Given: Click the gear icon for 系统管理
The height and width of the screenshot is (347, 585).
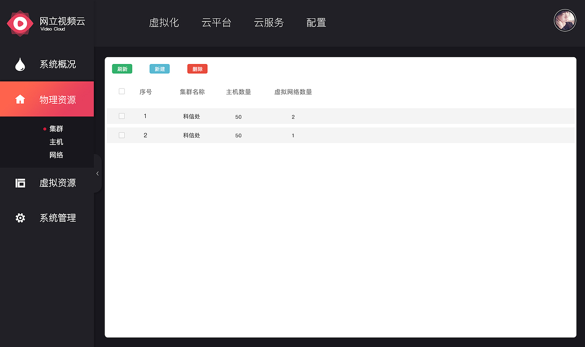Looking at the screenshot, I should click(20, 218).
